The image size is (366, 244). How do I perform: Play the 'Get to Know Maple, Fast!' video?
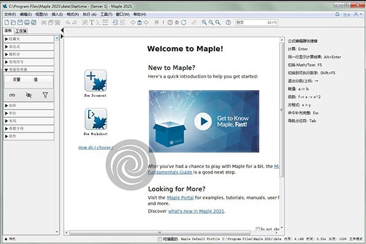pyautogui.click(x=203, y=121)
